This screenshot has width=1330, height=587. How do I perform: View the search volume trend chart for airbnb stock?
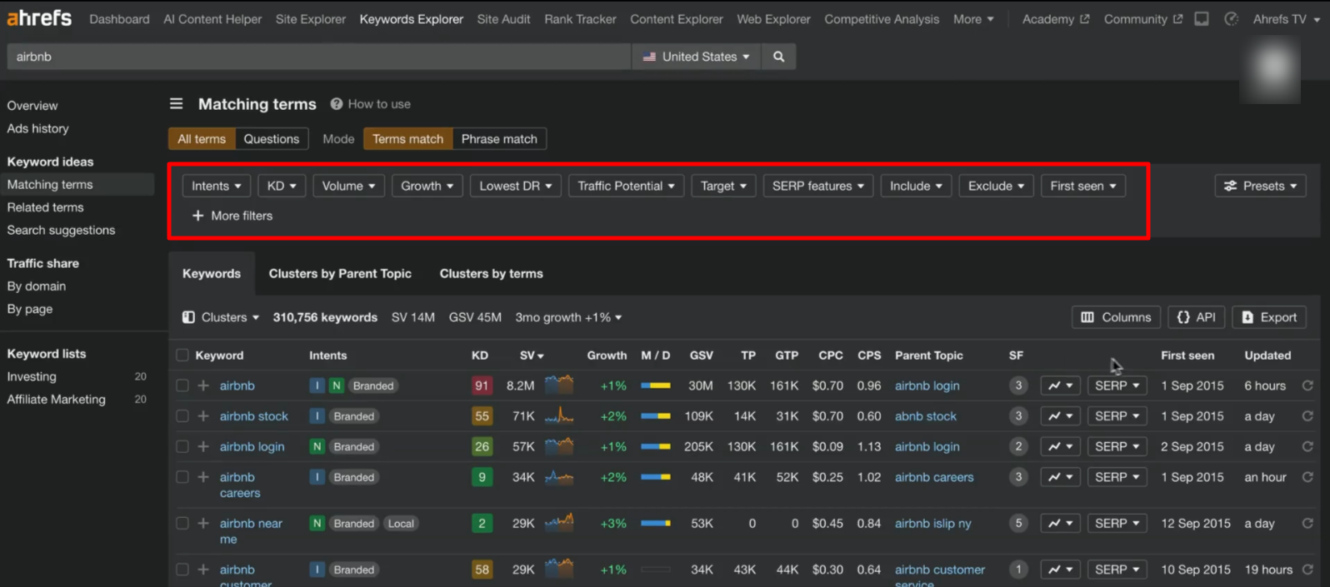pos(559,415)
